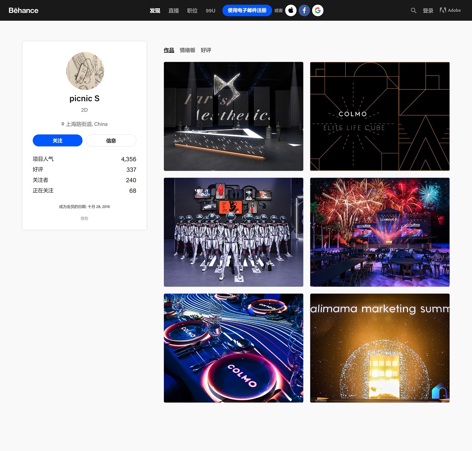This screenshot has width=472, height=451.
Task: Open the COLMO dinner table project
Action: tap(234, 348)
